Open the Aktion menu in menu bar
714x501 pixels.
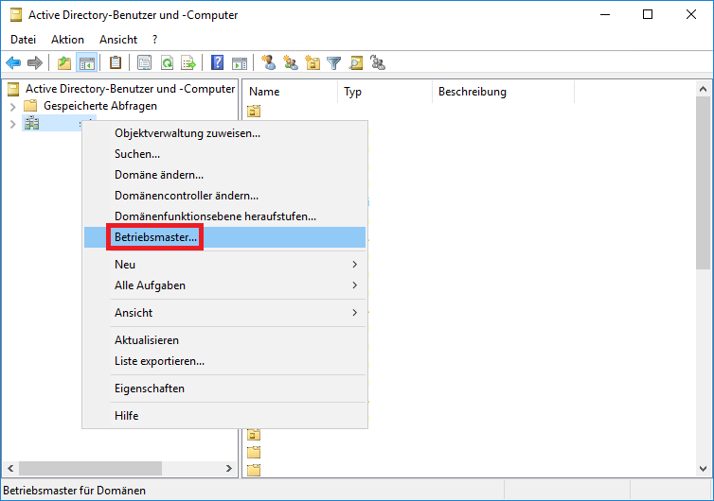67,40
